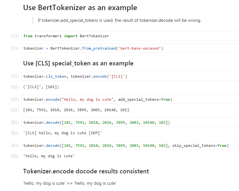Click the "Use BertTokenizer as an example" heading
Screen dimensions: 239x191
coord(80,8)
